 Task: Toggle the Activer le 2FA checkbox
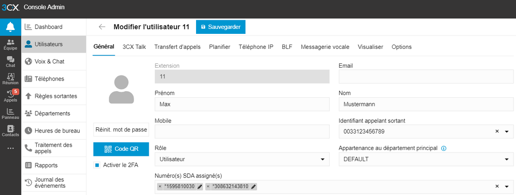[97, 165]
